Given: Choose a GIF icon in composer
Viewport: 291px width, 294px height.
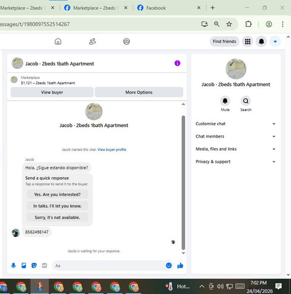Looking at the screenshot, I should [x=45, y=266].
